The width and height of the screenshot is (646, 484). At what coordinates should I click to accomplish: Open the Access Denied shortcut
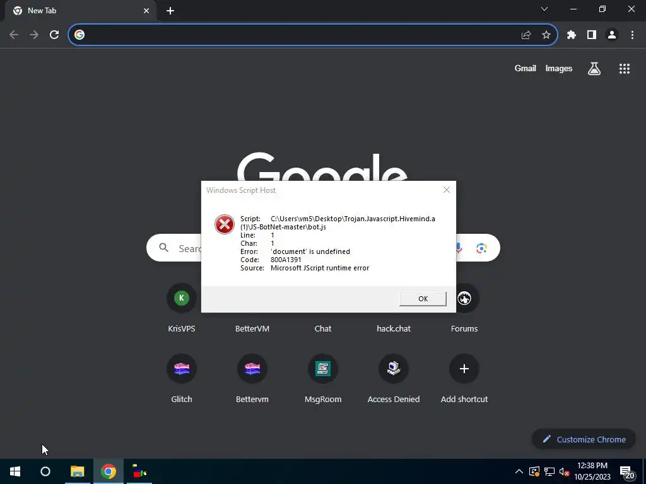click(x=394, y=369)
